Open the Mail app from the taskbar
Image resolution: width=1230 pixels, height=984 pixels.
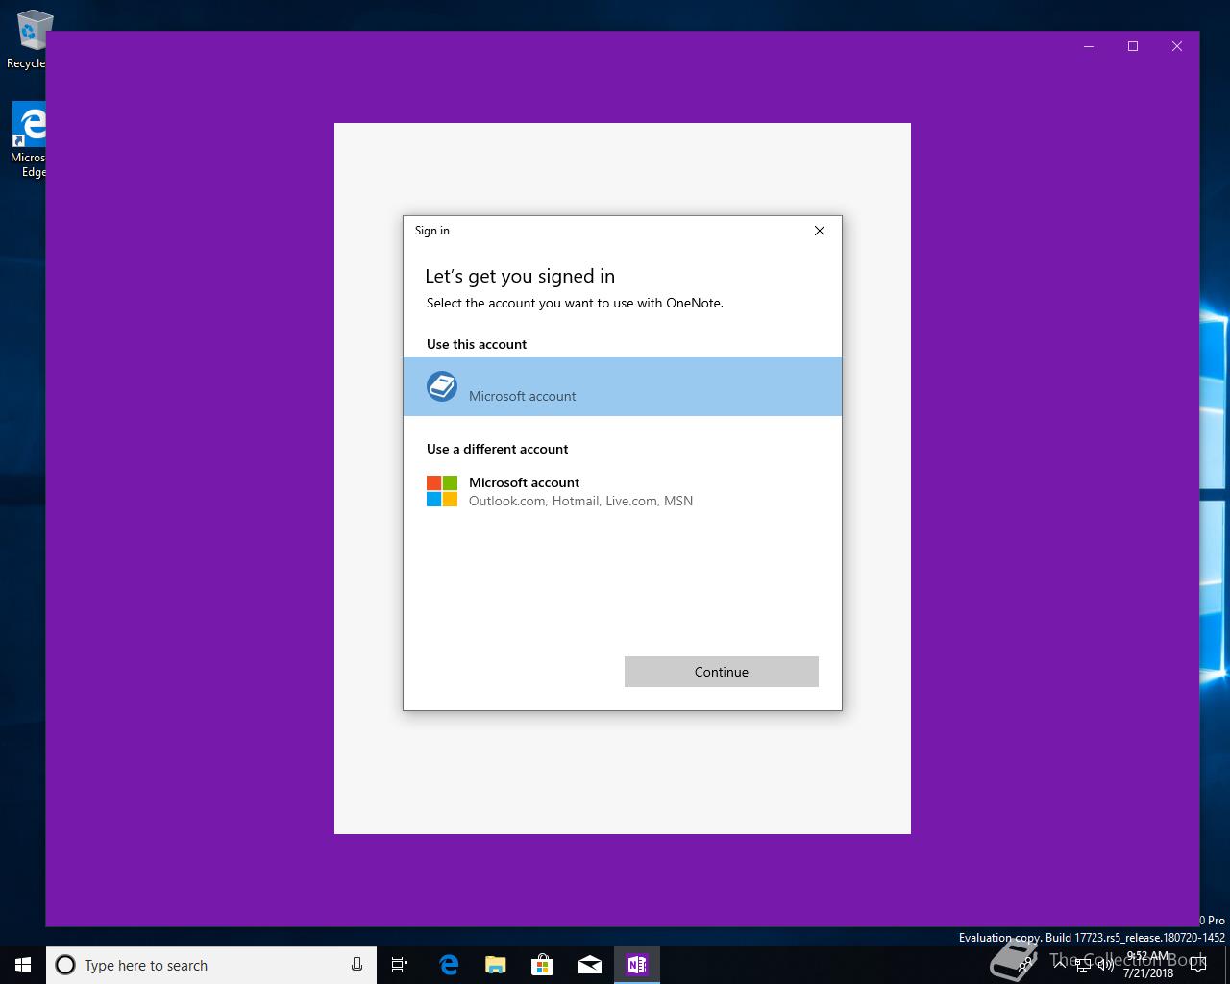pyautogui.click(x=589, y=965)
